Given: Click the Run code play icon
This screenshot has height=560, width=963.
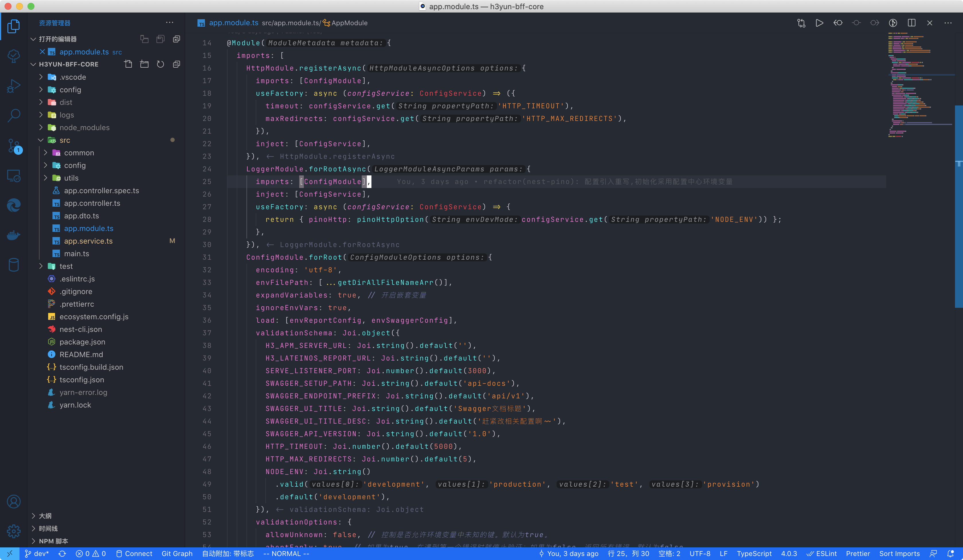Looking at the screenshot, I should click(x=819, y=23).
